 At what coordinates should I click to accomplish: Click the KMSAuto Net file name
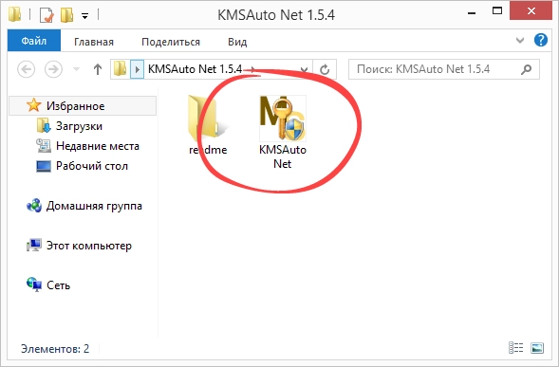pyautogui.click(x=283, y=156)
